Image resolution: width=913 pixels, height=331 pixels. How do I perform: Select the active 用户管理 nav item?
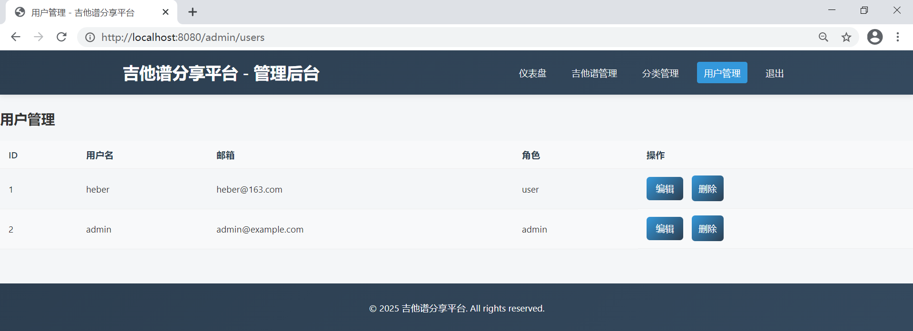tap(722, 73)
